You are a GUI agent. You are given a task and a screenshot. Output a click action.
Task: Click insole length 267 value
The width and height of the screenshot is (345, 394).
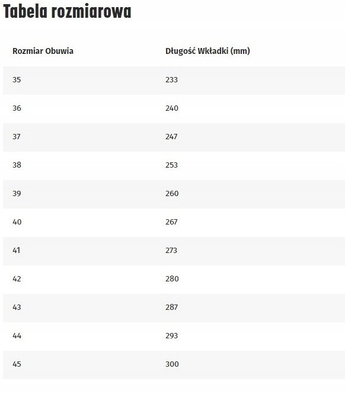click(171, 222)
